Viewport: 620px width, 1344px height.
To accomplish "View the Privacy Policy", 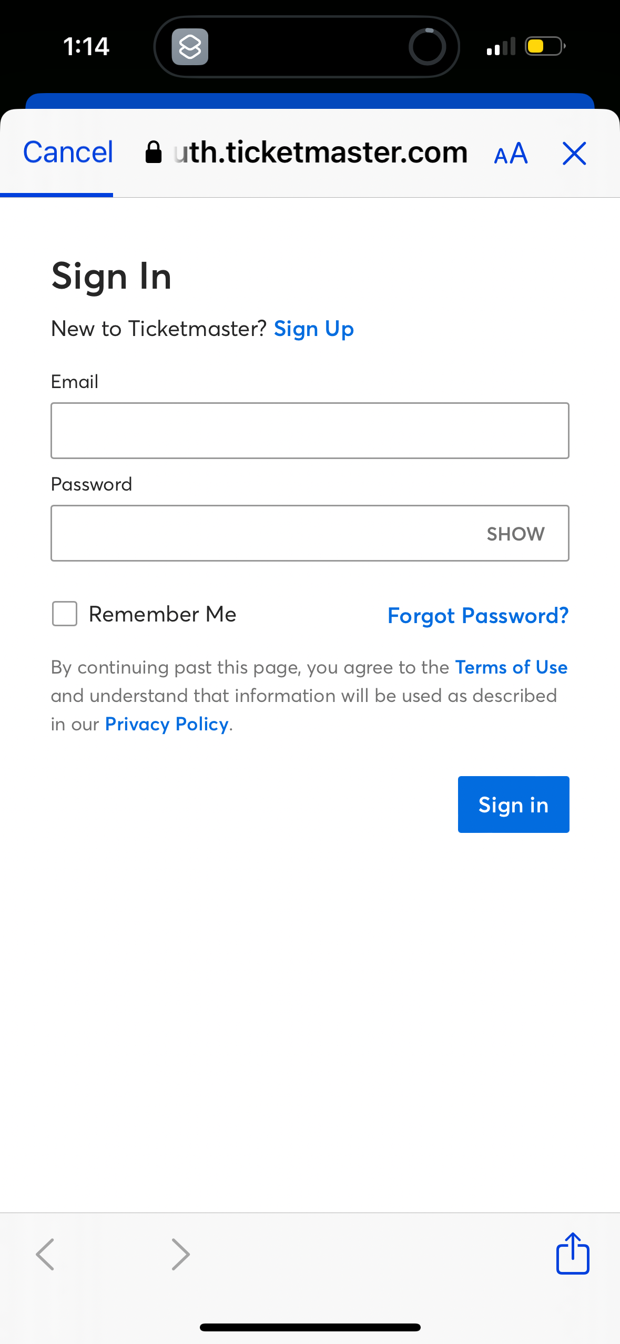I will click(x=166, y=724).
